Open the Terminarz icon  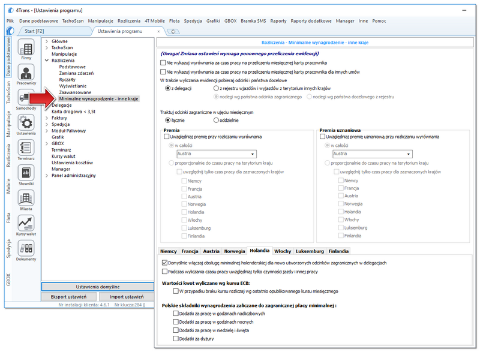pyautogui.click(x=26, y=148)
